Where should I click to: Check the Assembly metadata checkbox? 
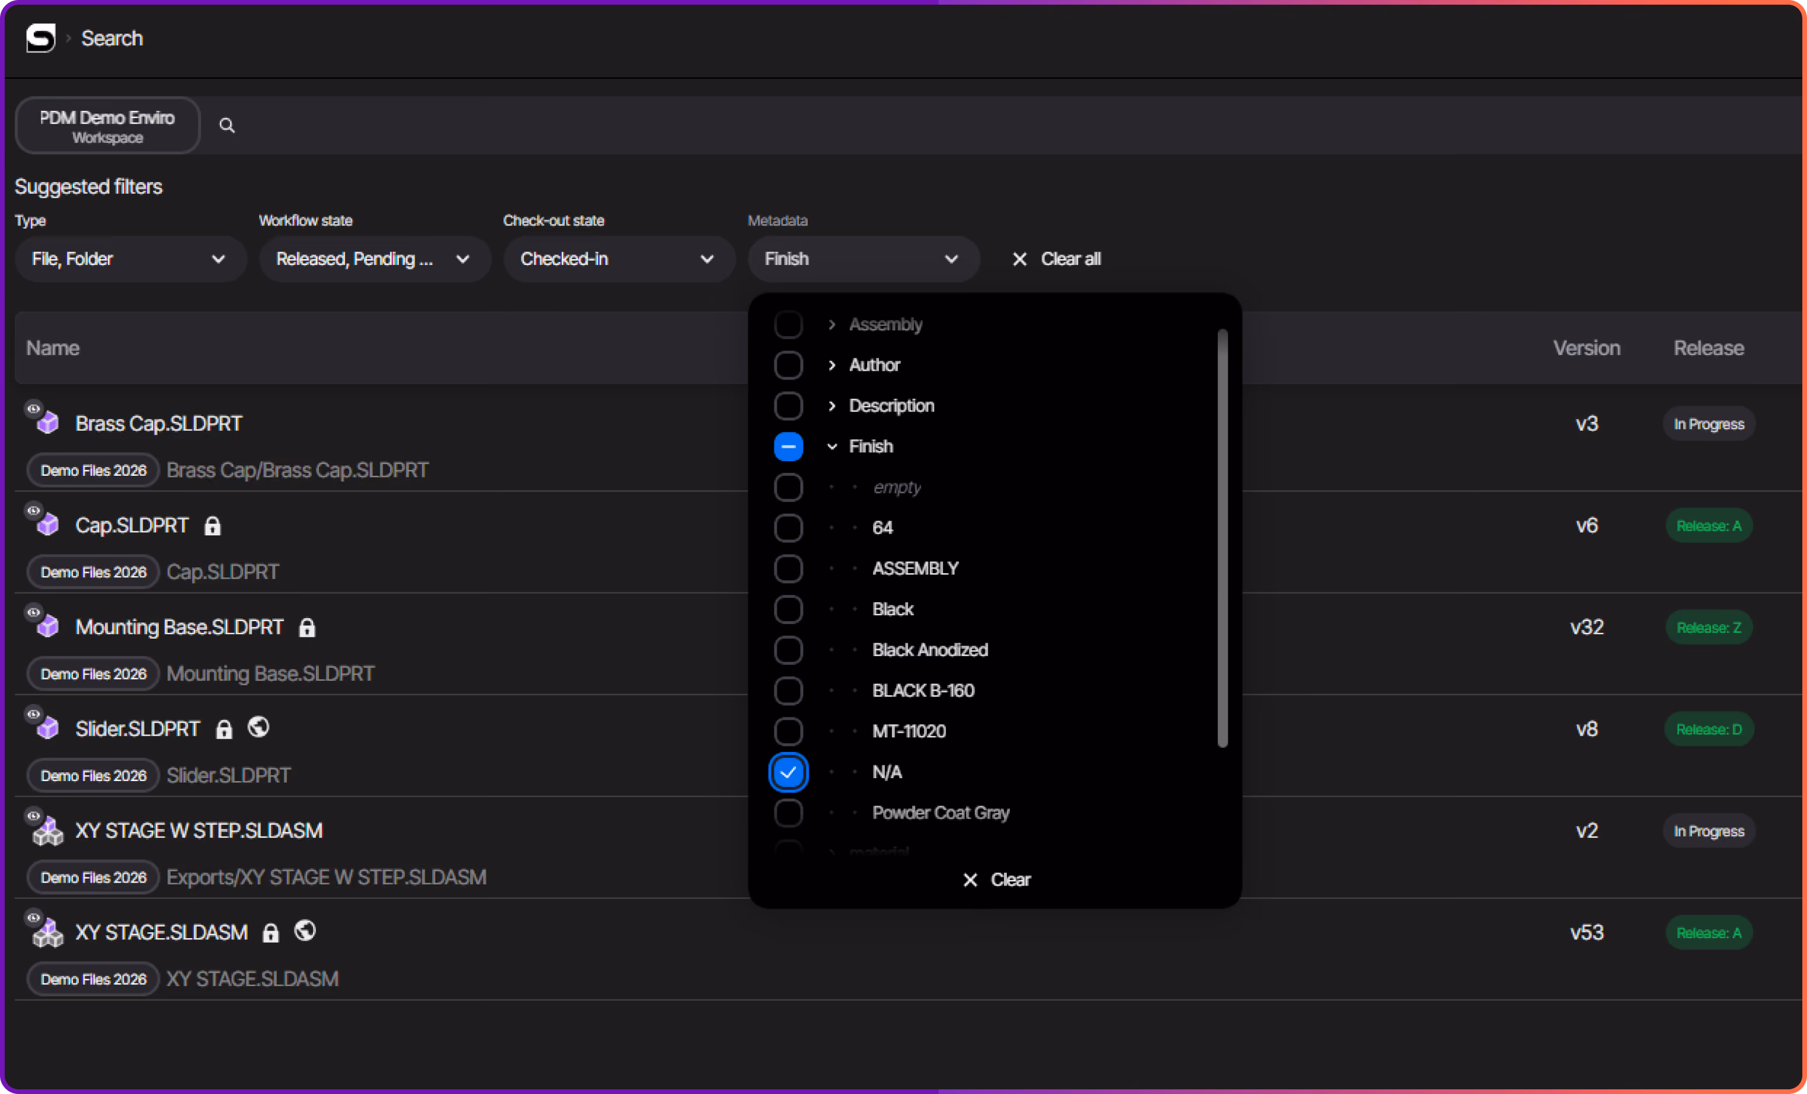[788, 324]
